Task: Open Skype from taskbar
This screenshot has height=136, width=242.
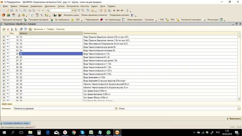Action: (x=82, y=133)
